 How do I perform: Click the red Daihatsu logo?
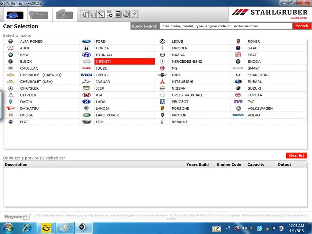pos(10,108)
